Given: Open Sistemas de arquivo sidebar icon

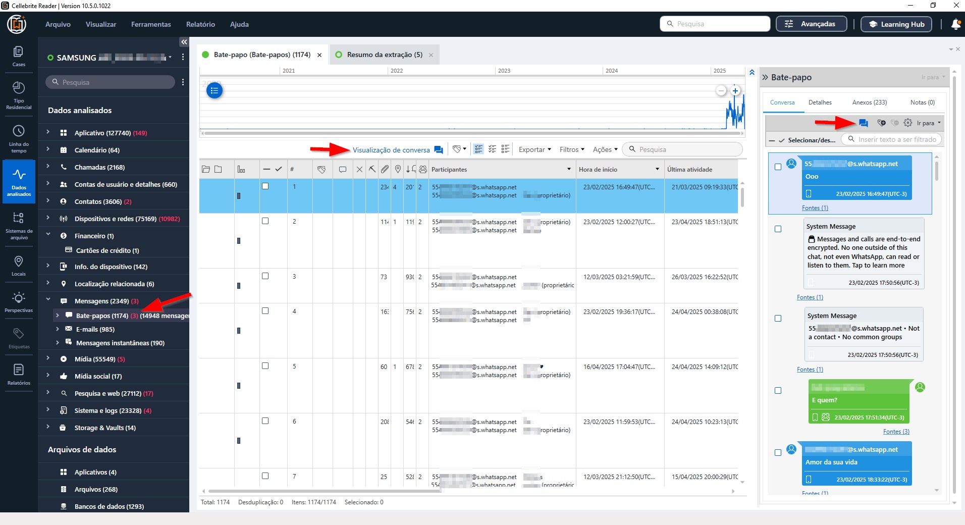Looking at the screenshot, I should pos(19,226).
